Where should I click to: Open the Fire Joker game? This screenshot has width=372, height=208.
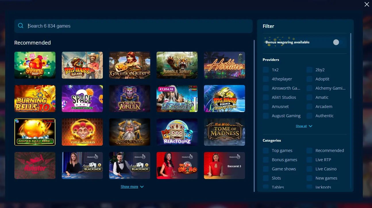click(x=82, y=132)
